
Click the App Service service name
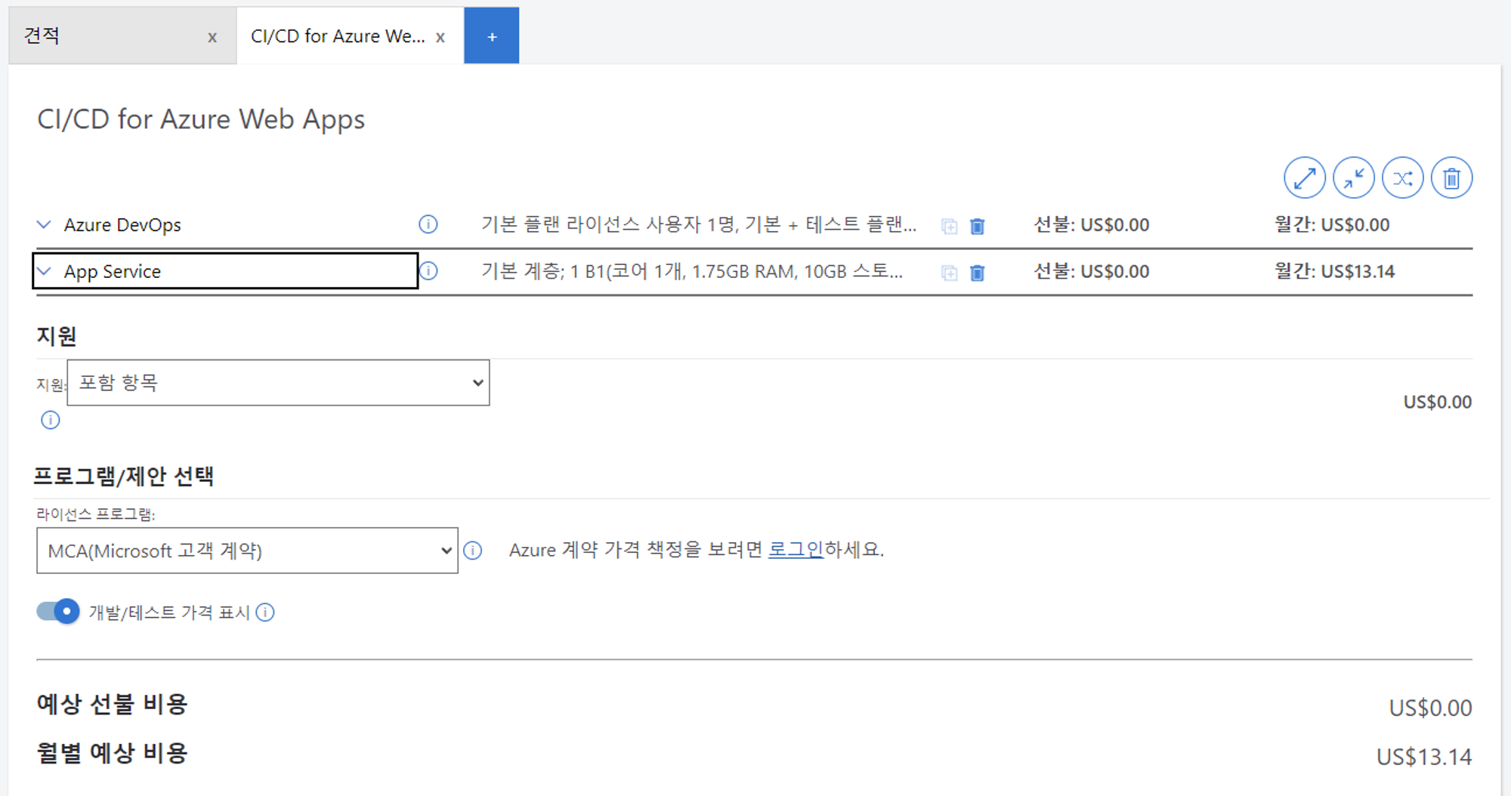113,271
